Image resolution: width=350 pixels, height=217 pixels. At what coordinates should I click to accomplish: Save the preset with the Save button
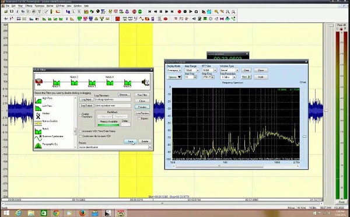(130, 141)
